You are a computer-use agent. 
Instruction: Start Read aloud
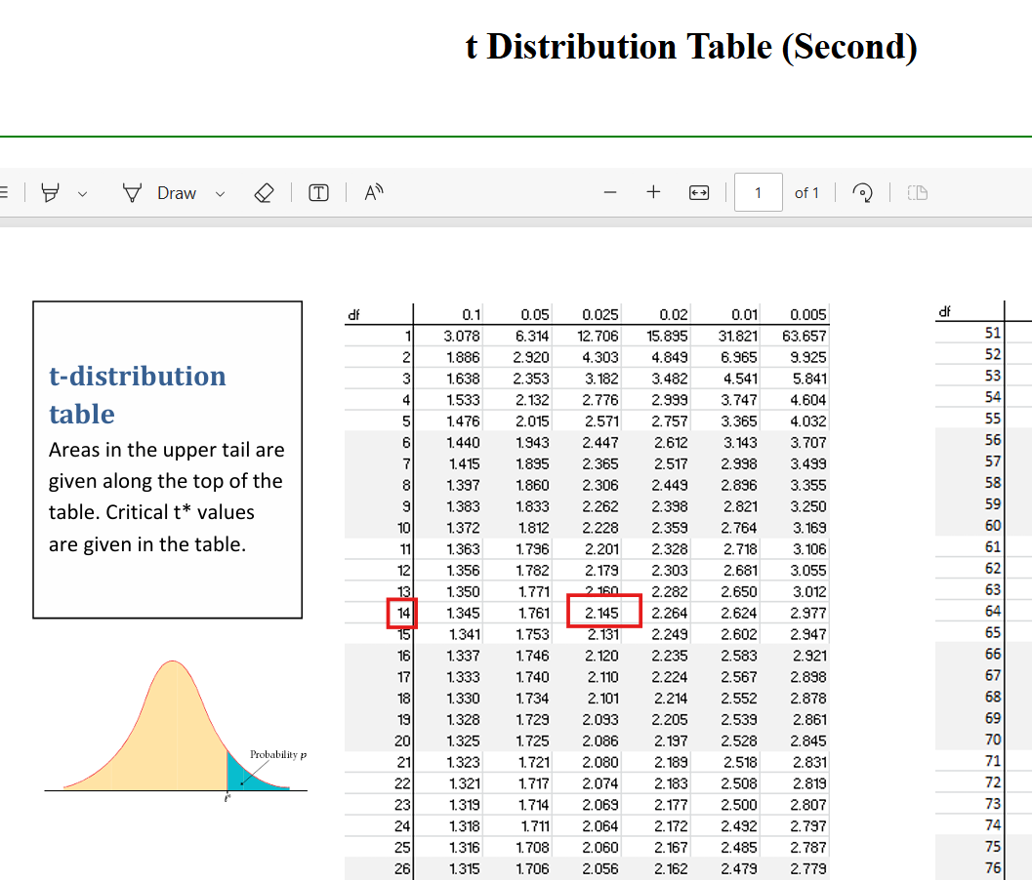[x=374, y=193]
